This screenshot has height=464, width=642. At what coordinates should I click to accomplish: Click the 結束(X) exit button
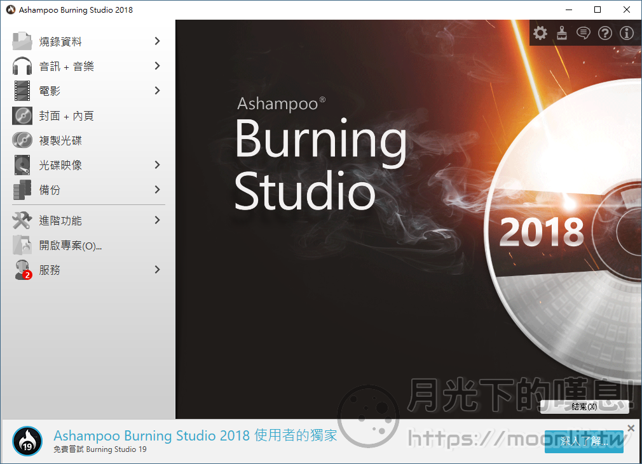click(x=584, y=407)
